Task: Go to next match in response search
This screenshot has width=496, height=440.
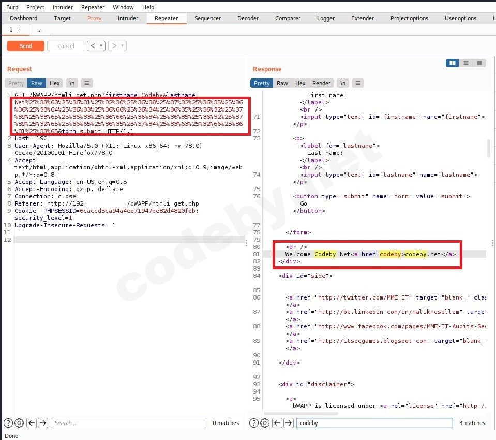Action: click(x=289, y=423)
